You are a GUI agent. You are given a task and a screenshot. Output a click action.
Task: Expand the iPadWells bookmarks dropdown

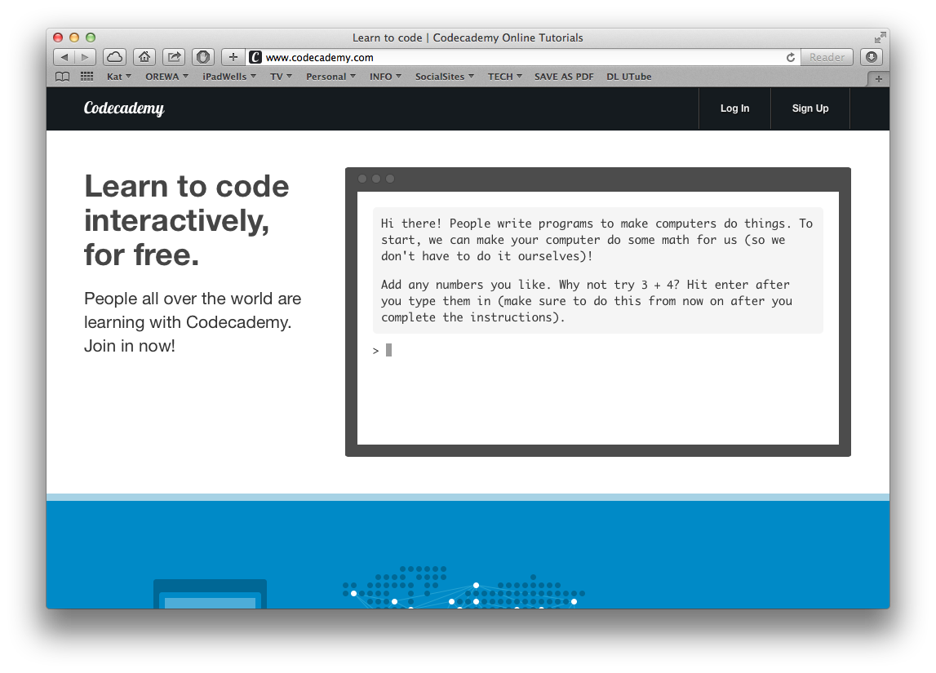click(x=228, y=77)
